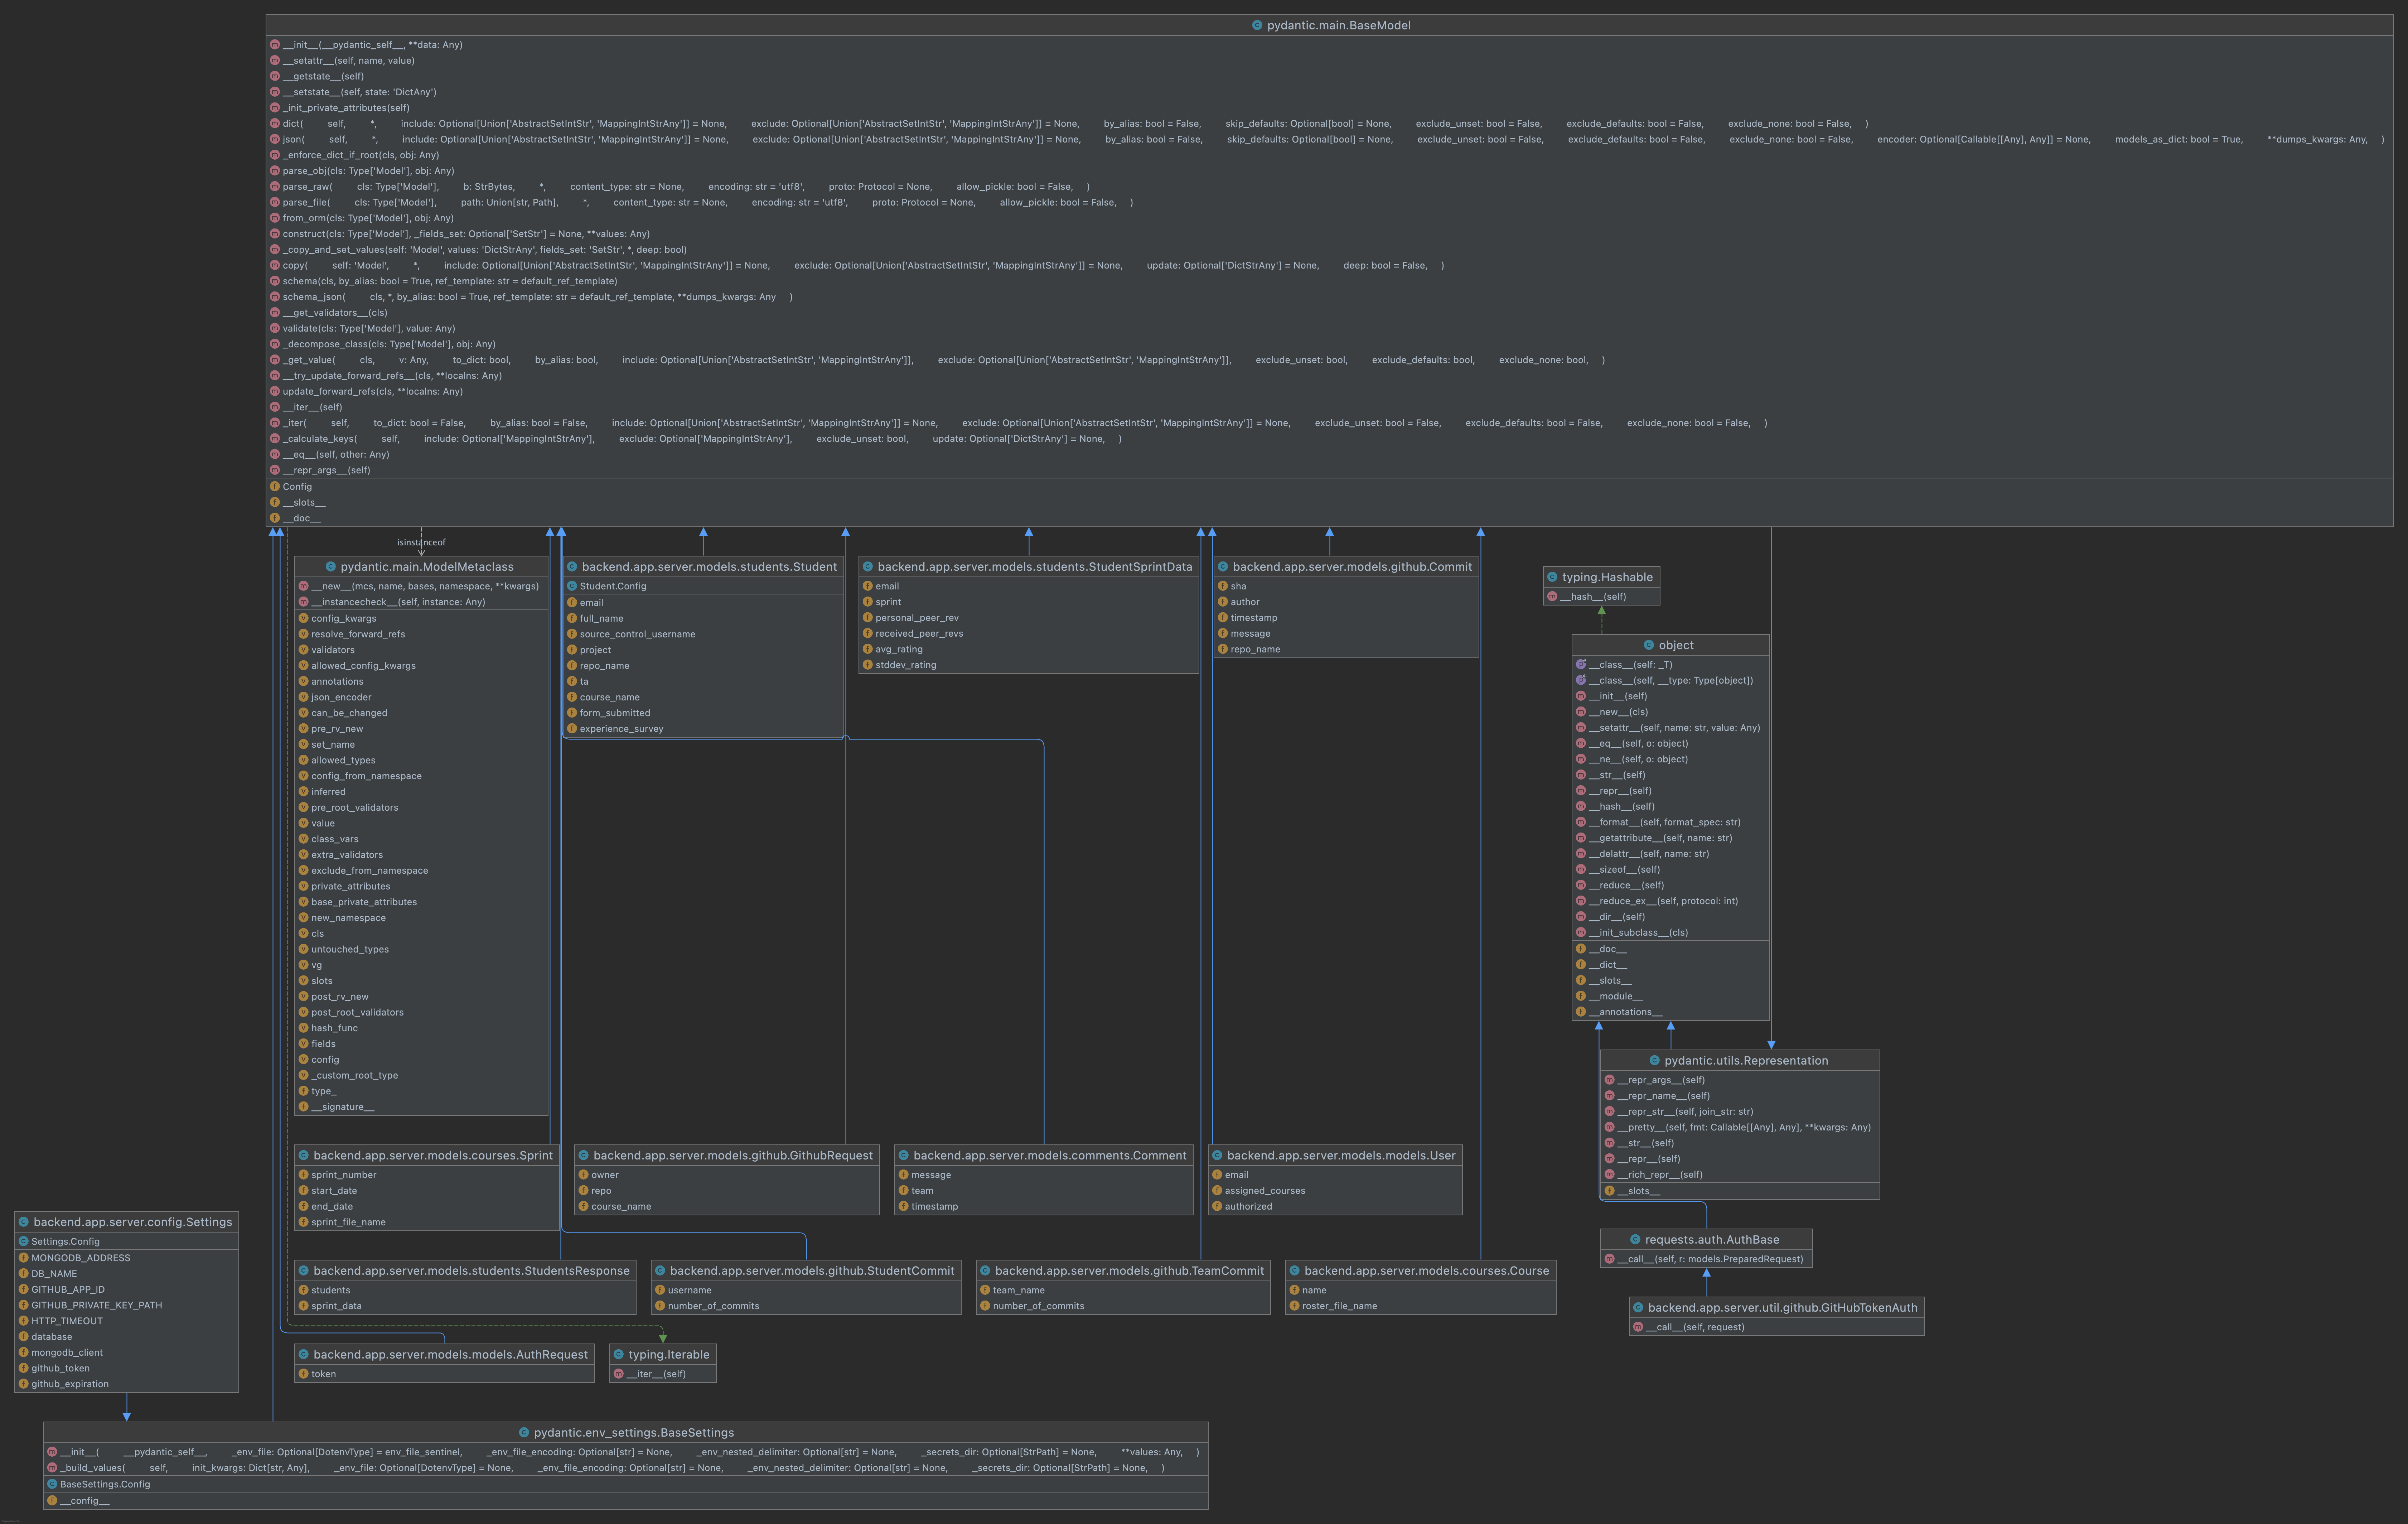Select repo_name field in Commit
The image size is (2408, 1524).
point(1255,650)
